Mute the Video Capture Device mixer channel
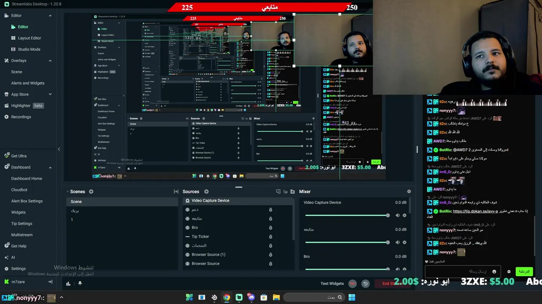542x304 pixels. 397,215
